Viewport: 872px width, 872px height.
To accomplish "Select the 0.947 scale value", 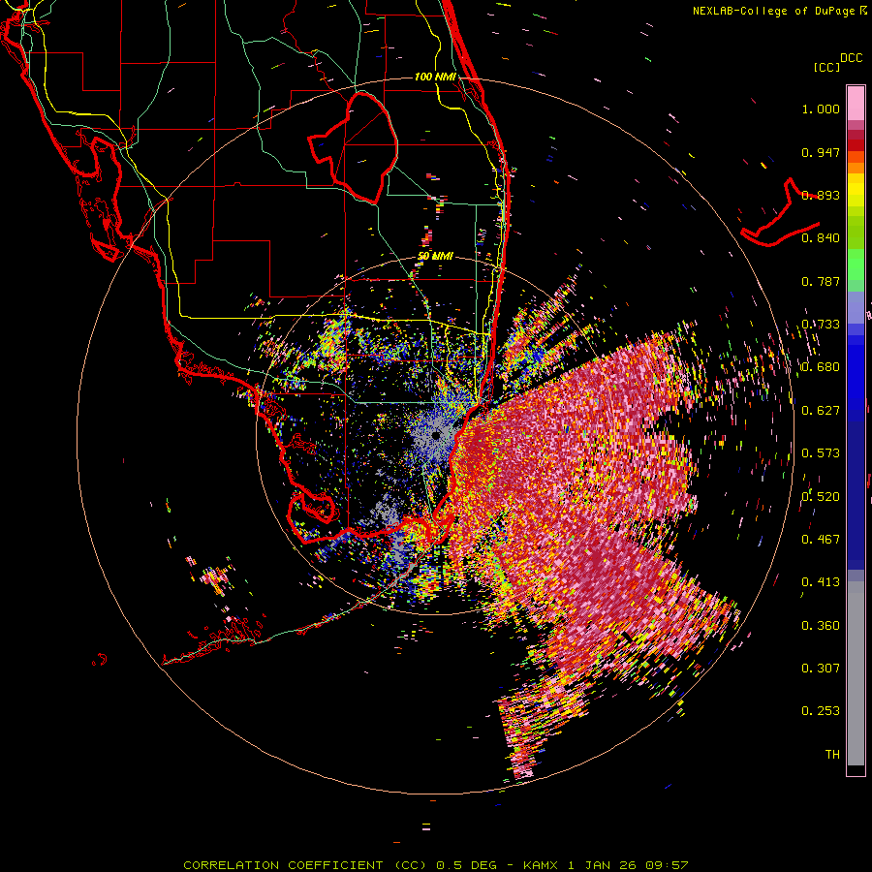I will (821, 152).
